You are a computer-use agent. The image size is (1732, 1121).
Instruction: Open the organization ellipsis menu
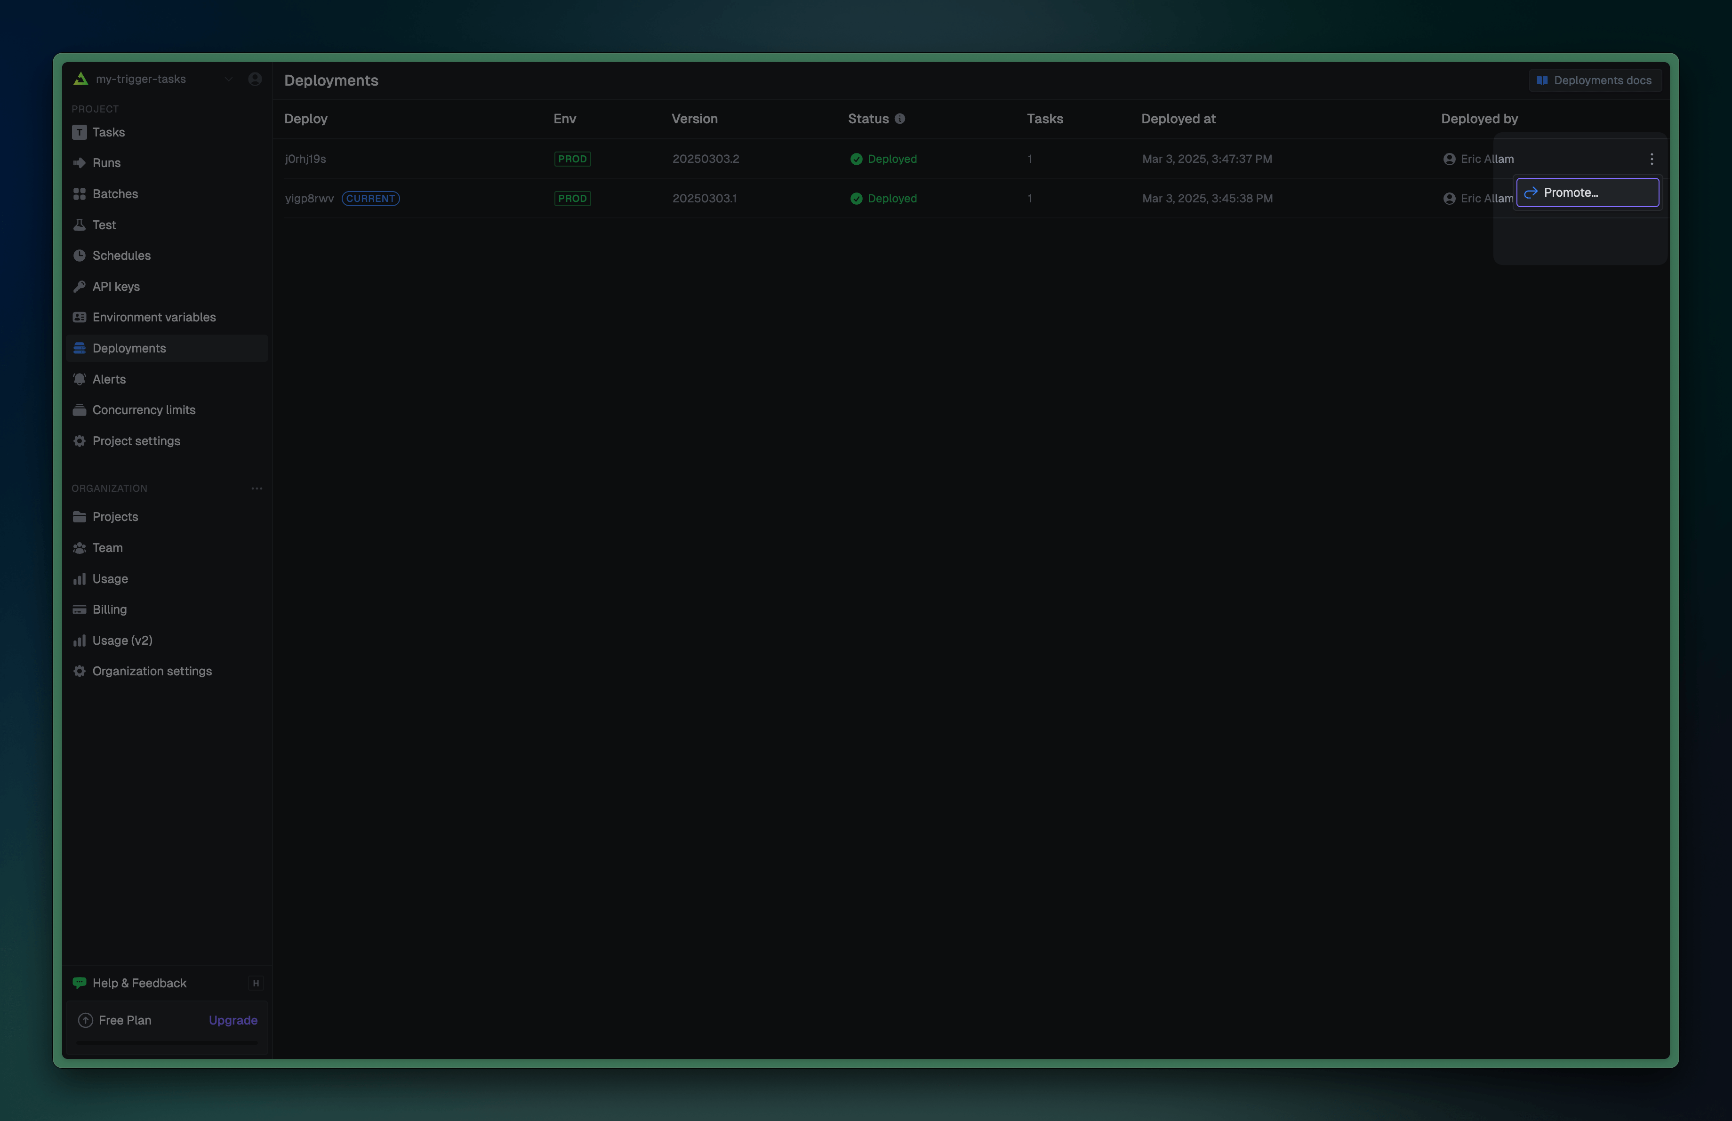pyautogui.click(x=256, y=488)
